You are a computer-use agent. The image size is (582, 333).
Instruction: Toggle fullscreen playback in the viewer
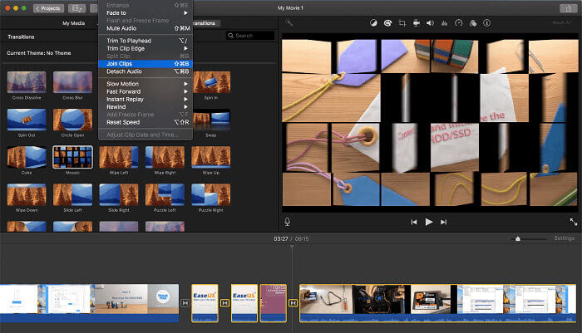coord(573,222)
